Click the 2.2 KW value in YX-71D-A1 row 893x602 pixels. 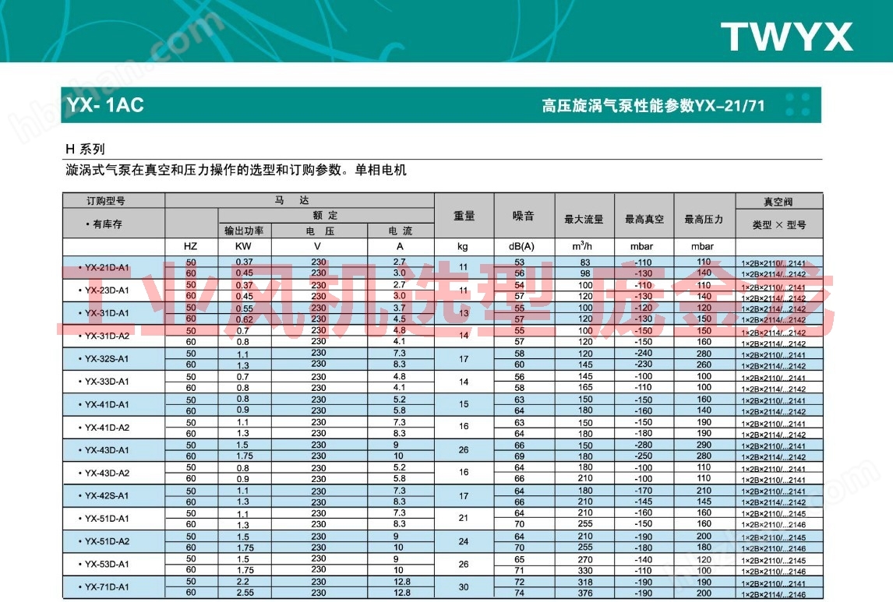click(x=242, y=582)
